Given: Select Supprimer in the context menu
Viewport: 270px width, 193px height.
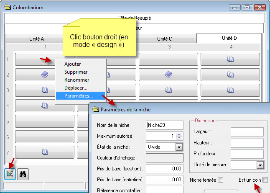Looking at the screenshot, I should tap(76, 72).
